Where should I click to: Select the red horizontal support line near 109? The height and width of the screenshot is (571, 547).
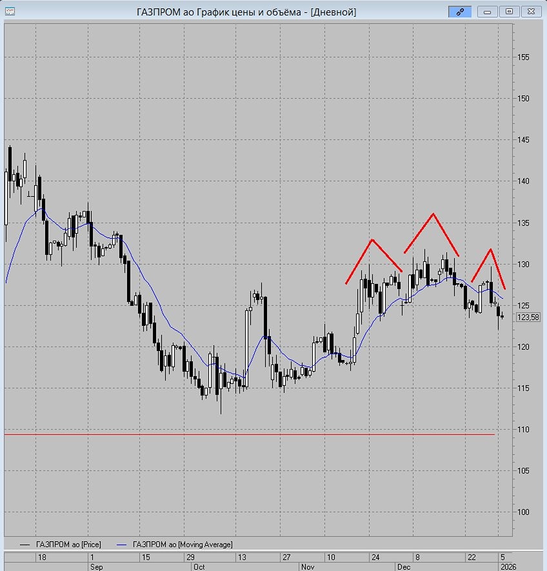[x=250, y=434]
